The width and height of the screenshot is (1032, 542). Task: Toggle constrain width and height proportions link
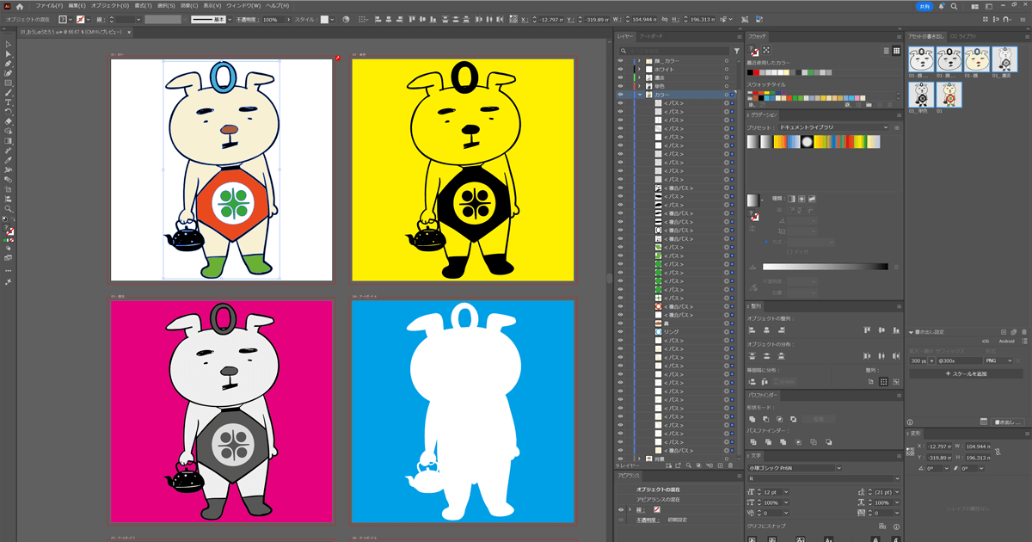click(x=998, y=451)
